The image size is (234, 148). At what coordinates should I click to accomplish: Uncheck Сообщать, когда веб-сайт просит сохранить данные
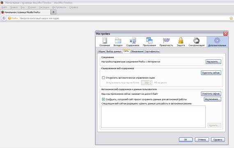tap(103, 99)
